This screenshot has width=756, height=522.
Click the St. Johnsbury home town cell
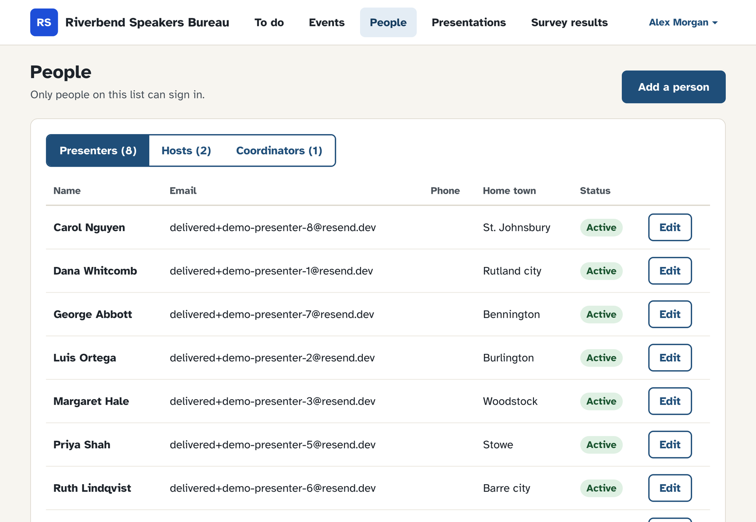(x=516, y=228)
